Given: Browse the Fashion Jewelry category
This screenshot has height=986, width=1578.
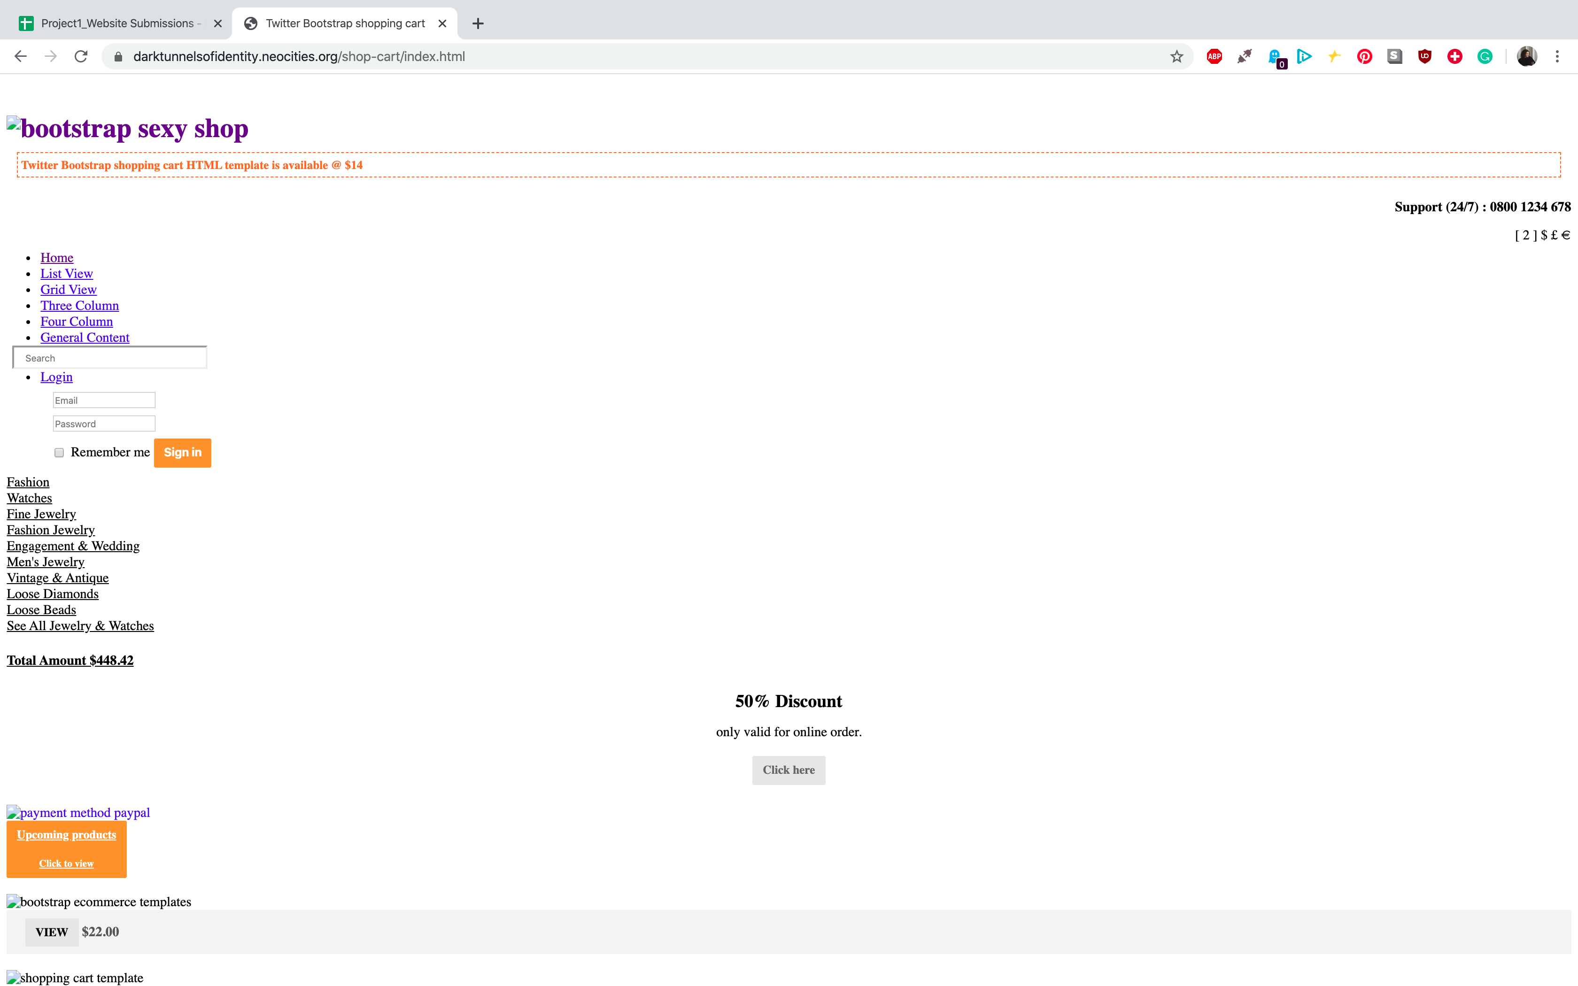Looking at the screenshot, I should (x=51, y=530).
